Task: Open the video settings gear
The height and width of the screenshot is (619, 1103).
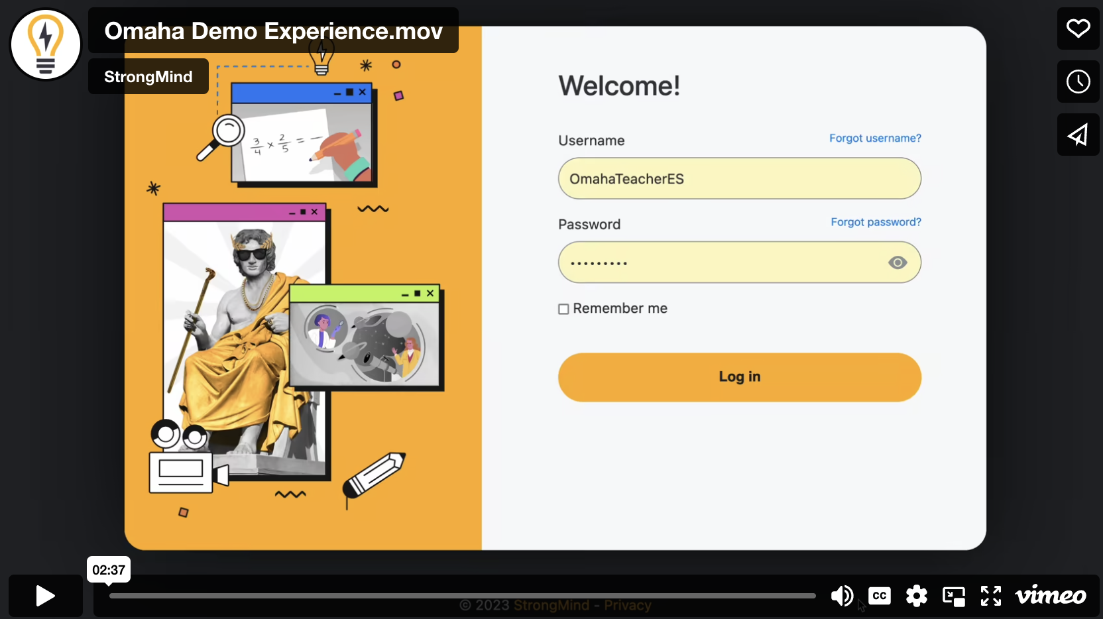Action: [x=917, y=596]
